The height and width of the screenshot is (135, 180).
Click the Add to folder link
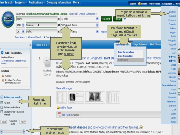[66, 107]
